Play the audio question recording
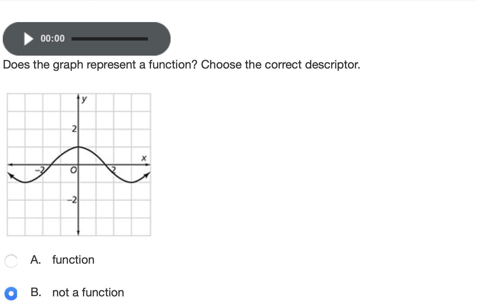This screenshot has width=477, height=307. [28, 39]
